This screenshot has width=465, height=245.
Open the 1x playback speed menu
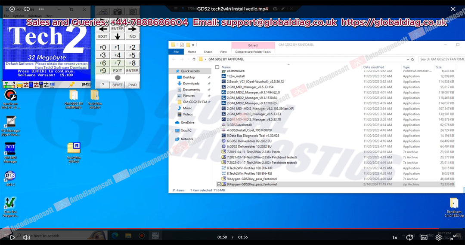tap(395, 237)
